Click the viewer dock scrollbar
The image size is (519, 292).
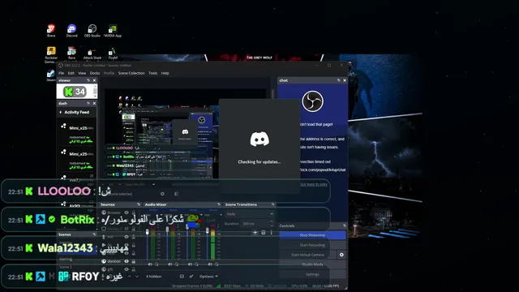96,91
